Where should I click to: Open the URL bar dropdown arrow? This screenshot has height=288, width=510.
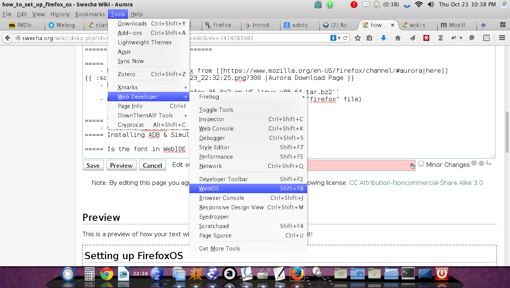[339, 38]
